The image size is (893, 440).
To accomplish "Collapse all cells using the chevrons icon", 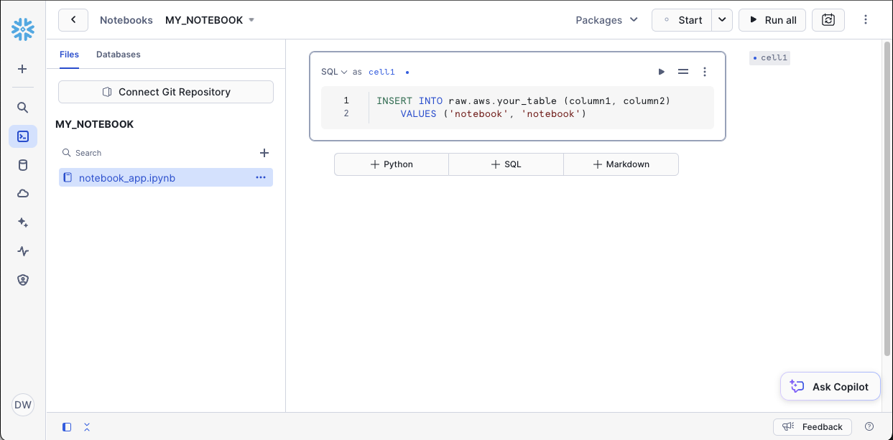I will point(87,427).
